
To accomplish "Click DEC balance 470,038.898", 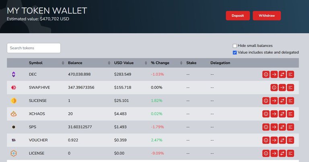I will 79,75.
